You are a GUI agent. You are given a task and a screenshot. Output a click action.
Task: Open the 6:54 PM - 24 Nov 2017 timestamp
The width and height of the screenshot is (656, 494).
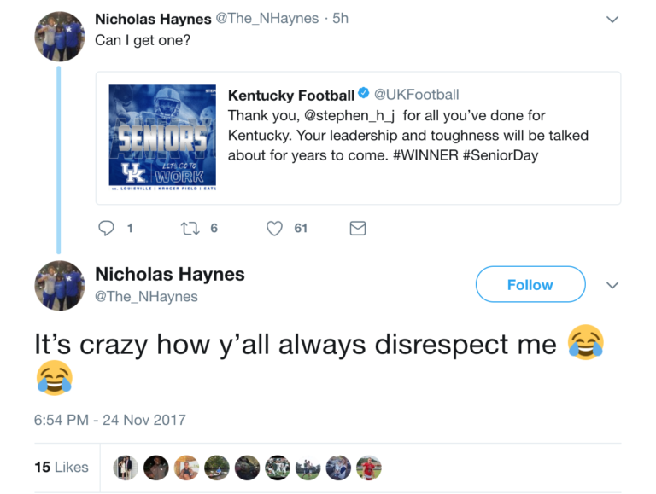point(110,420)
